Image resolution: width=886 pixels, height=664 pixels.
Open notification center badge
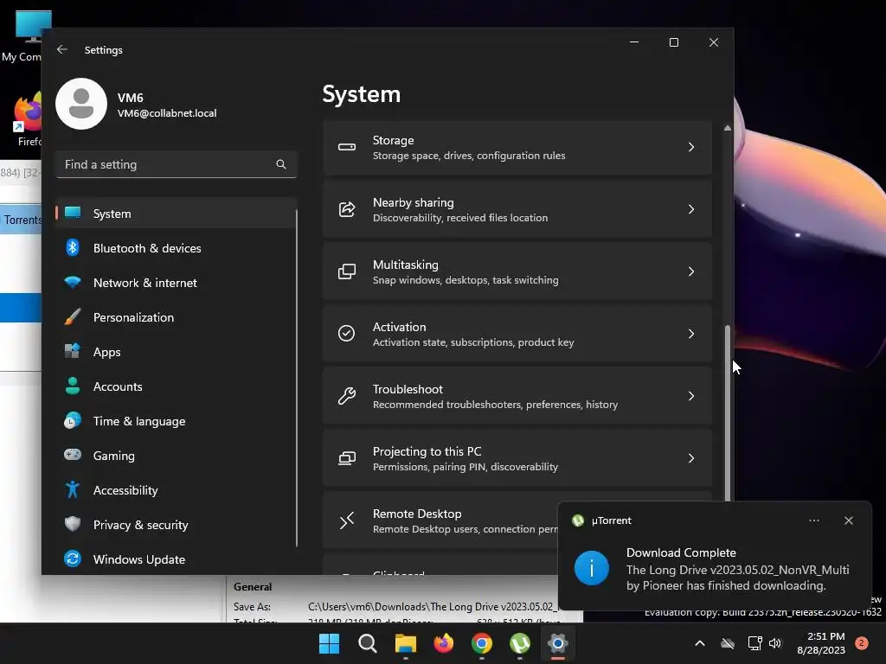(x=862, y=643)
